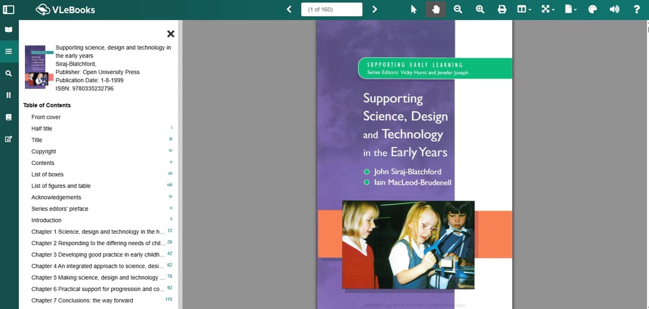
Task: Click the VLeBooks logo
Action: coord(65,9)
